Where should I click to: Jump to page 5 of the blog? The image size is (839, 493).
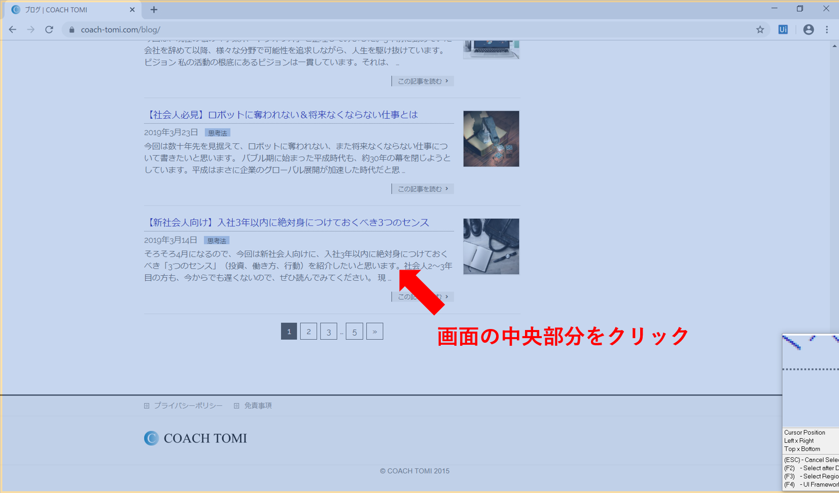[x=354, y=332]
